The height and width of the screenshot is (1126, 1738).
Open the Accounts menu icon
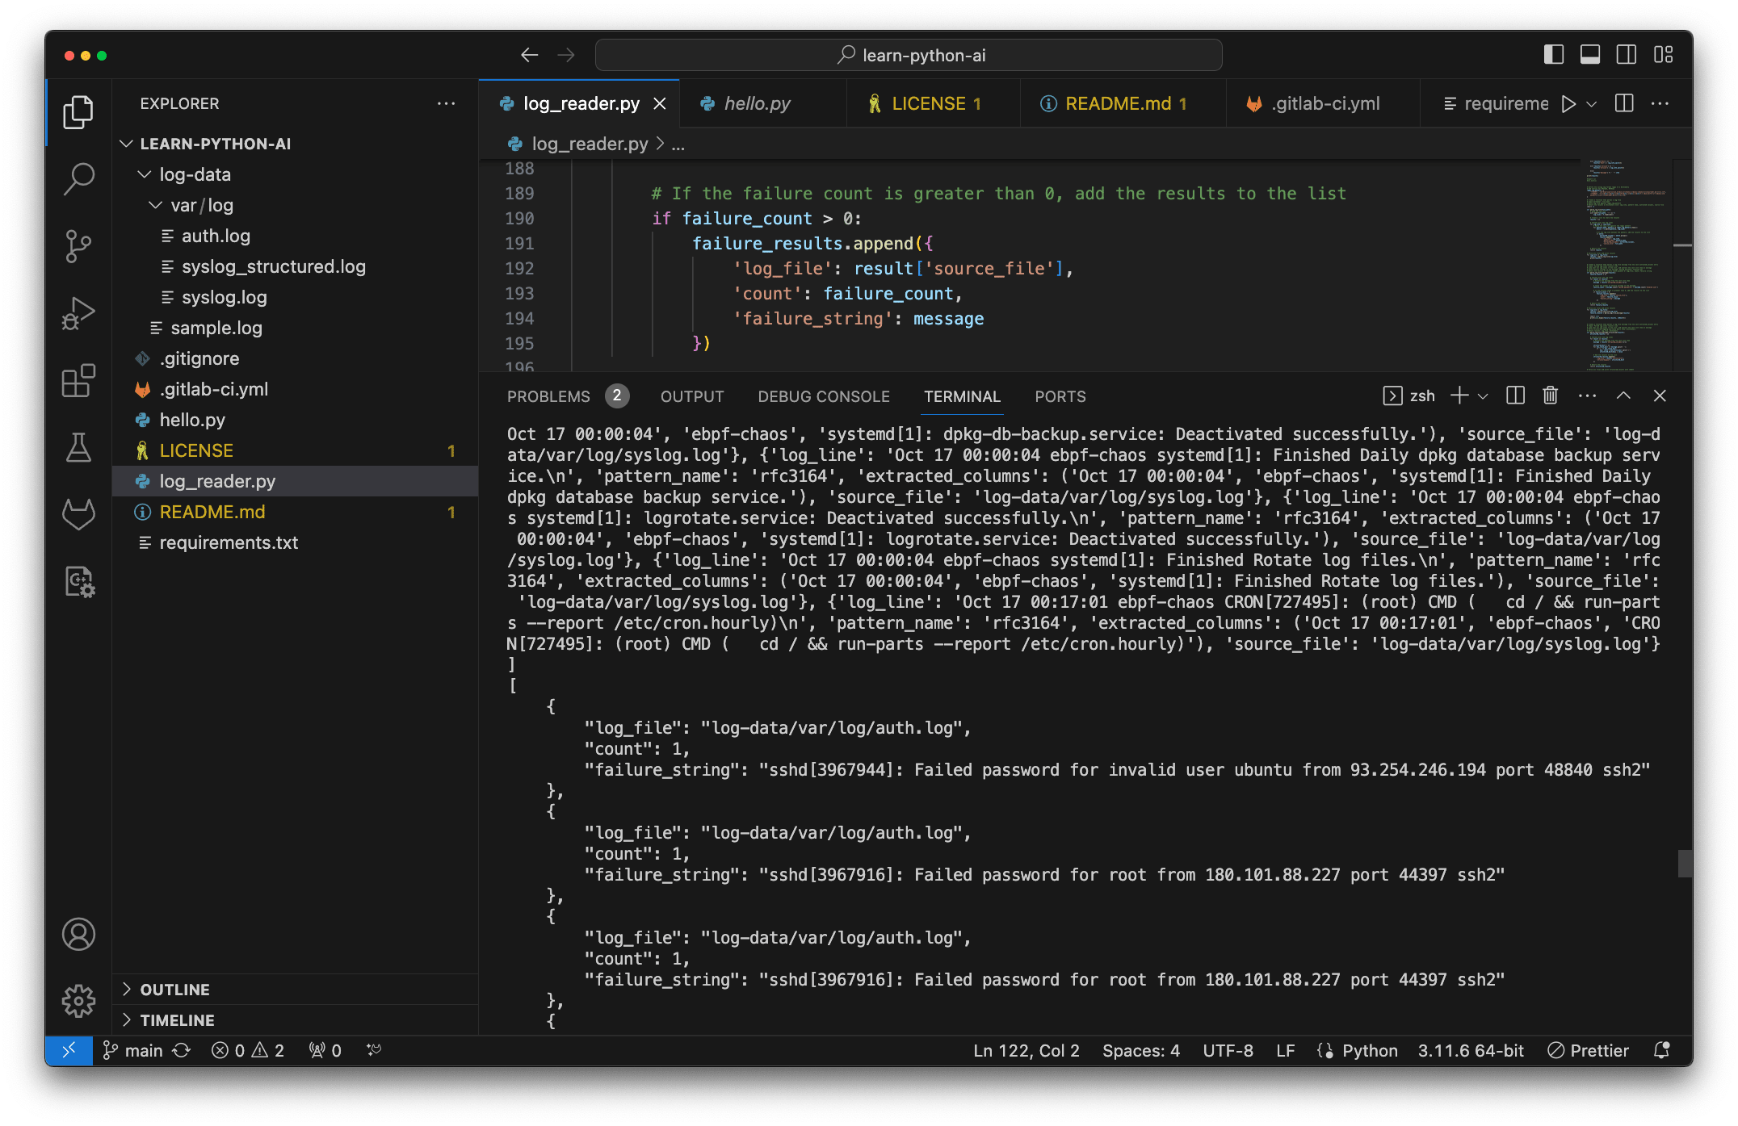click(78, 935)
